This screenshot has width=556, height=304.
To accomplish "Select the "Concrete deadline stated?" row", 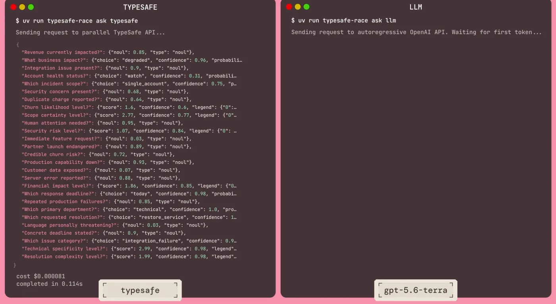I will pyautogui.click(x=104, y=233).
